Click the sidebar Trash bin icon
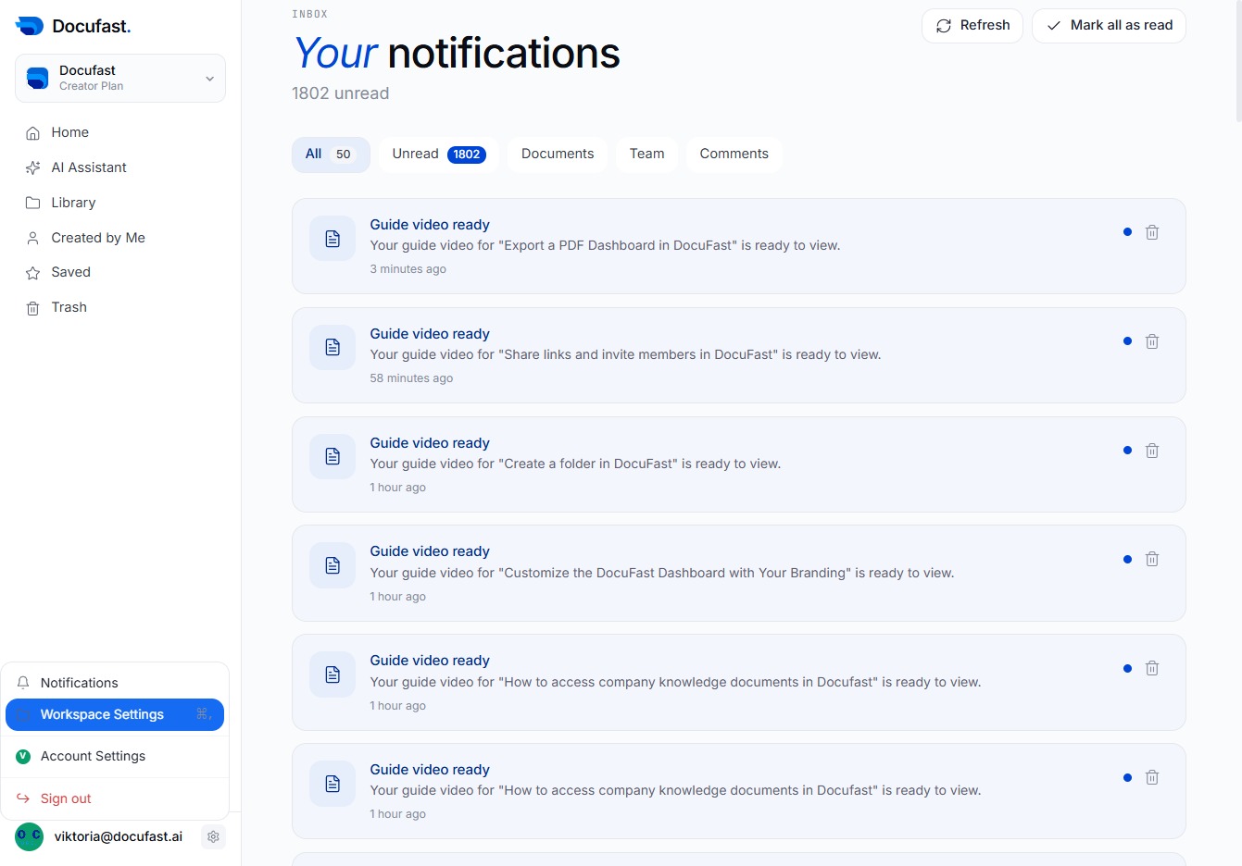The width and height of the screenshot is (1242, 866). 32,308
